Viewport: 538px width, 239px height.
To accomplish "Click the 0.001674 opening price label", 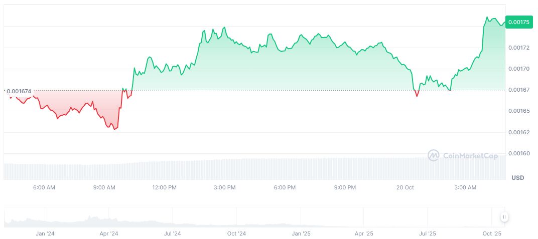I will click(19, 91).
